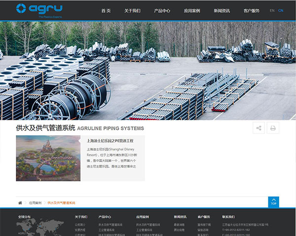Viewport: 296px width, 236px height.
Task: Click 应用案例 in the breadcrumb
Action: 35,203
